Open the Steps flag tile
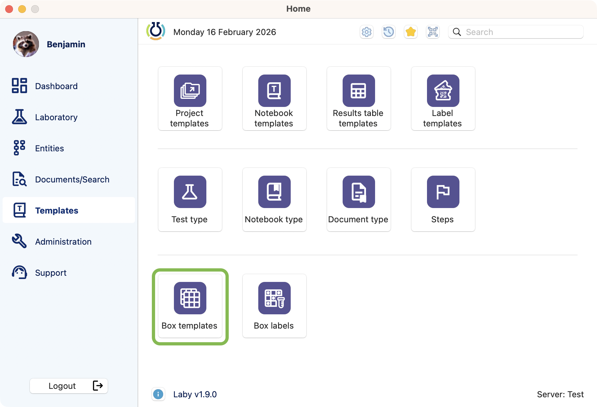597x407 pixels. (443, 200)
